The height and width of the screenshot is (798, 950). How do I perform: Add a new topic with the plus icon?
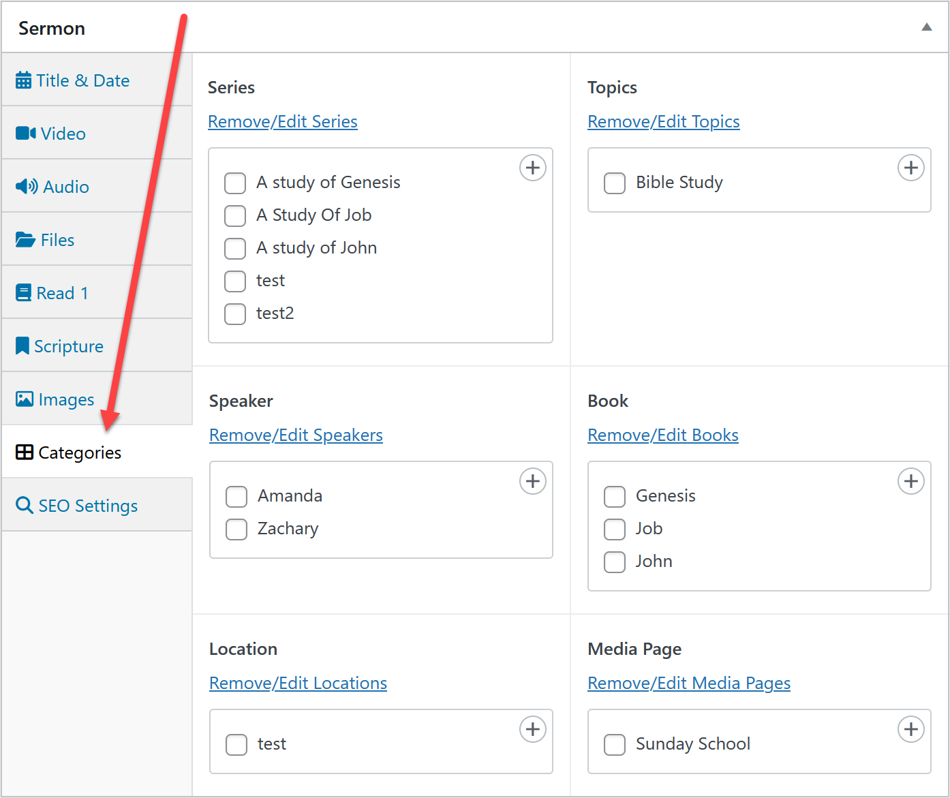pyautogui.click(x=910, y=168)
